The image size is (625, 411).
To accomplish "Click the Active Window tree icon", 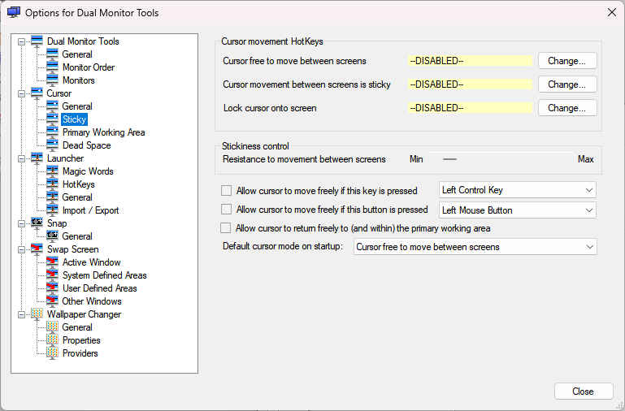I will click(53, 262).
